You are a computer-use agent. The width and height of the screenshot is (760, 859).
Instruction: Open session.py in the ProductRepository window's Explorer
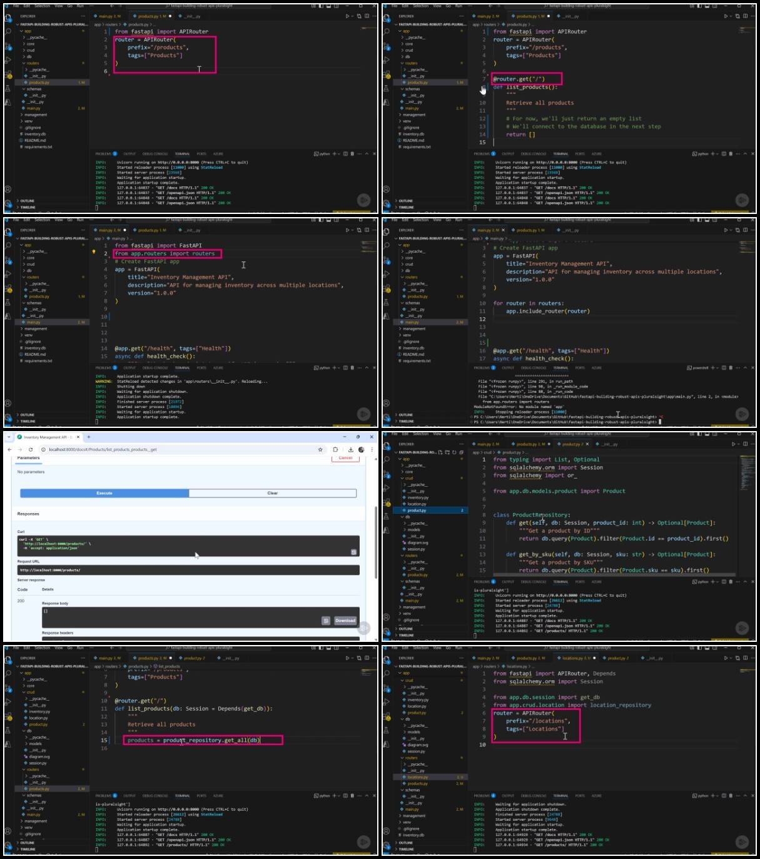point(416,549)
